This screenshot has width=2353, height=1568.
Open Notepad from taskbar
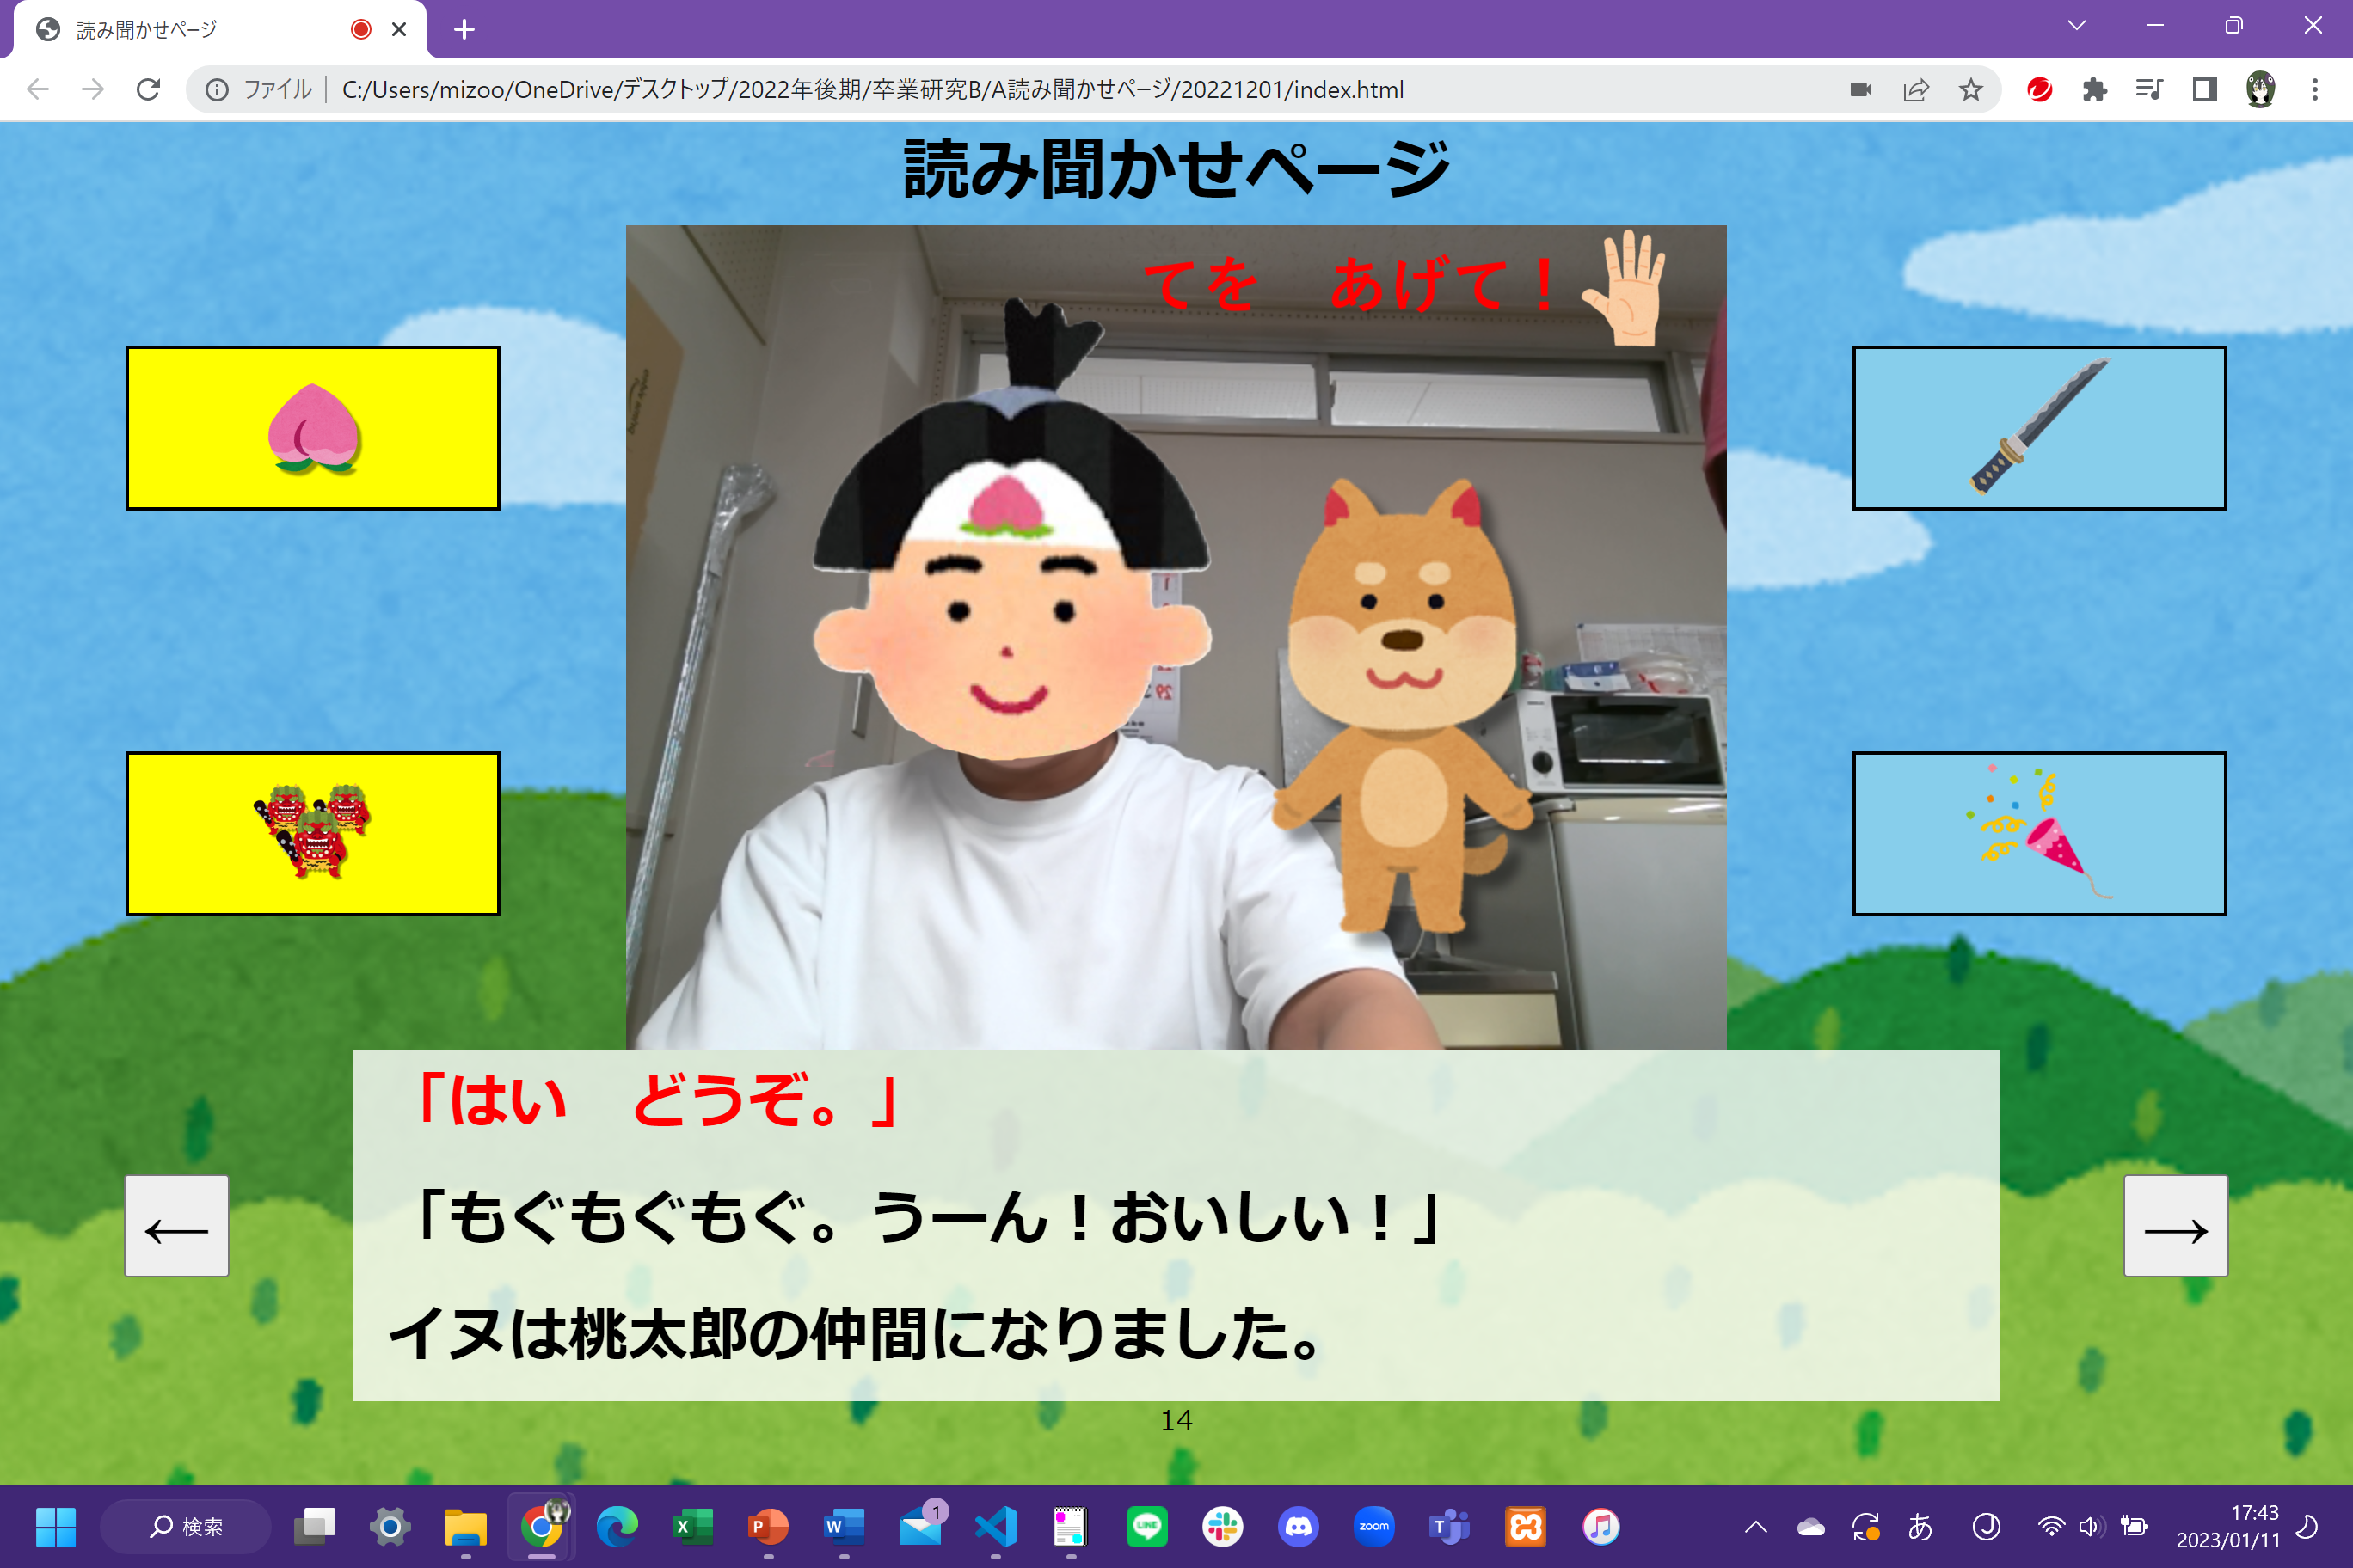(x=1071, y=1527)
